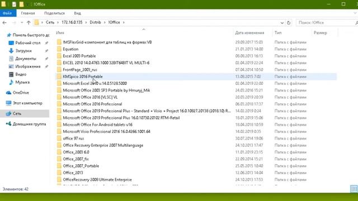Image resolution: width=358 pixels, height=201 pixels.
Task: Switch to the Поделиться ribbon tab
Action: (54, 13)
